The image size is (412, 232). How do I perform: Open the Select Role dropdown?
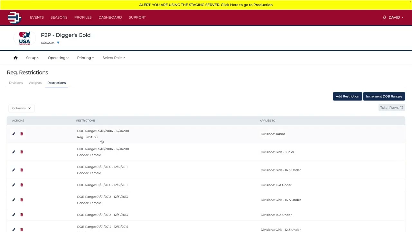113,58
